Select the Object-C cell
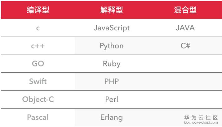 pyautogui.click(x=38, y=99)
